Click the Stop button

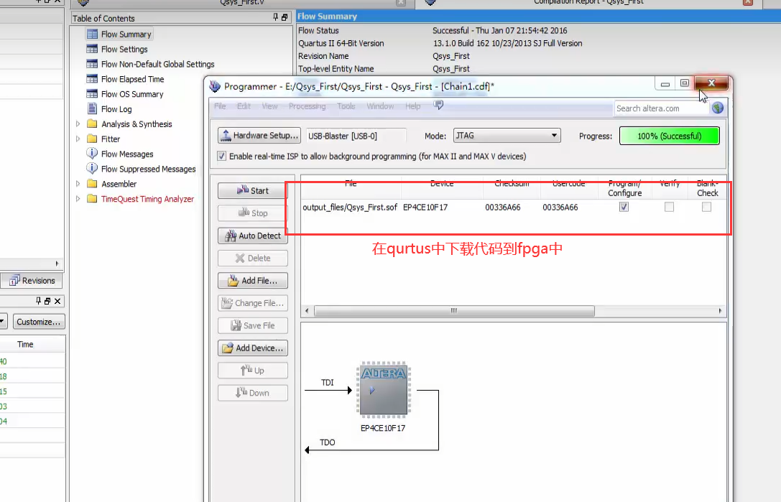pyautogui.click(x=252, y=213)
